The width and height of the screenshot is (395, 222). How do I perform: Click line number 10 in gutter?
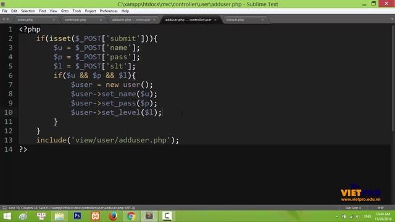pos(8,112)
